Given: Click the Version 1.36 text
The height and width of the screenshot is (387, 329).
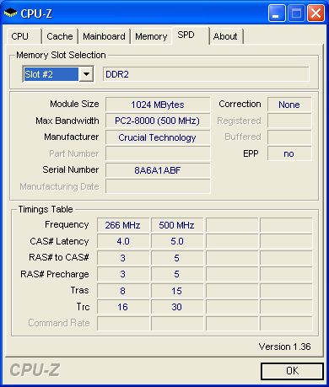Looking at the screenshot, I should [284, 347].
